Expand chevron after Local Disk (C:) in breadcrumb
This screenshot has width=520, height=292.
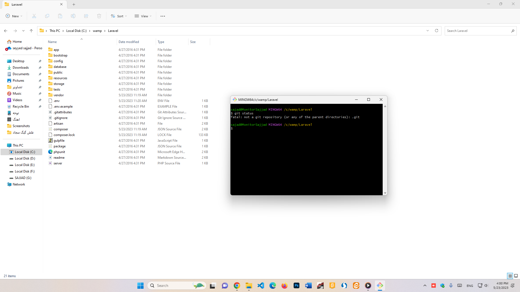pos(90,31)
